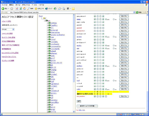
Task: Click the green Go arrow button
Action: coord(137,12)
